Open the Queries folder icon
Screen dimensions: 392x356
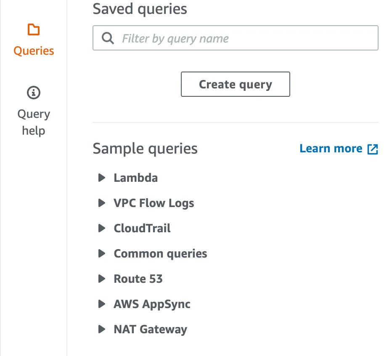click(34, 29)
